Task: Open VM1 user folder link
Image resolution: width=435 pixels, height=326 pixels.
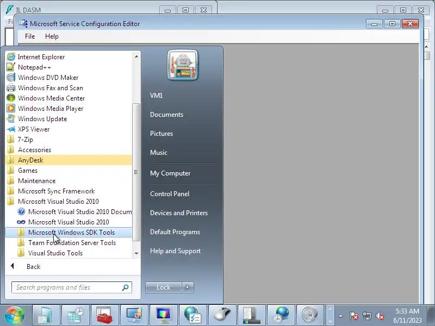Action: tap(156, 96)
